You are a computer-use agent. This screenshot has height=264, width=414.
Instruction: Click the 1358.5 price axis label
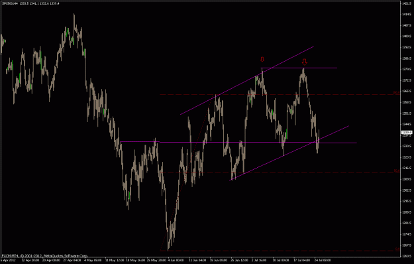pyautogui.click(x=406, y=102)
